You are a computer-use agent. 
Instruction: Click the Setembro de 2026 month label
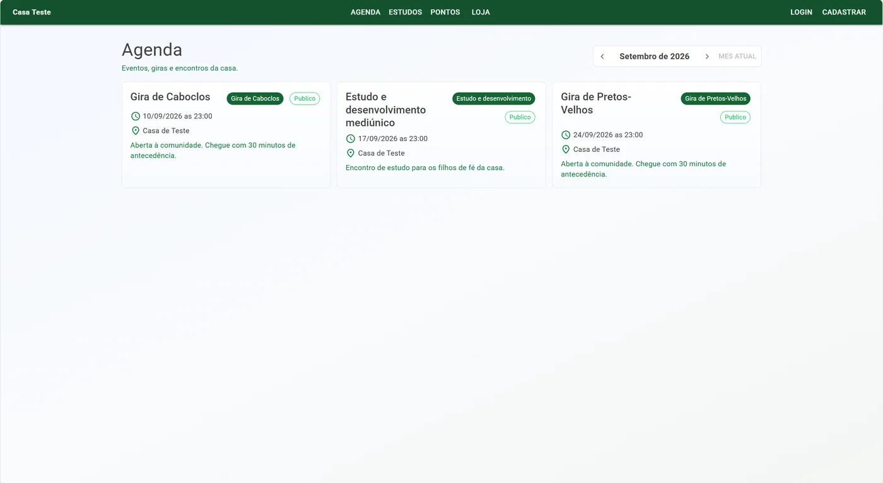[x=655, y=57]
